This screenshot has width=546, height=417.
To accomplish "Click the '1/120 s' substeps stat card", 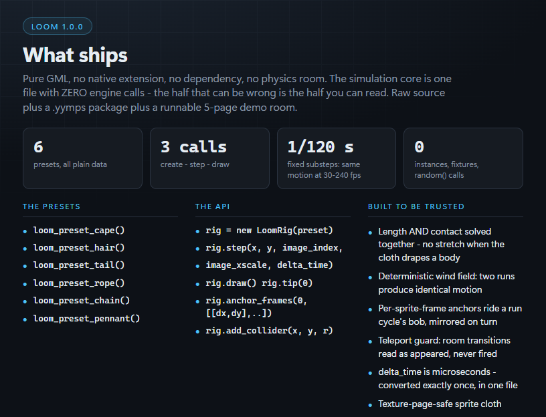I will click(x=337, y=158).
